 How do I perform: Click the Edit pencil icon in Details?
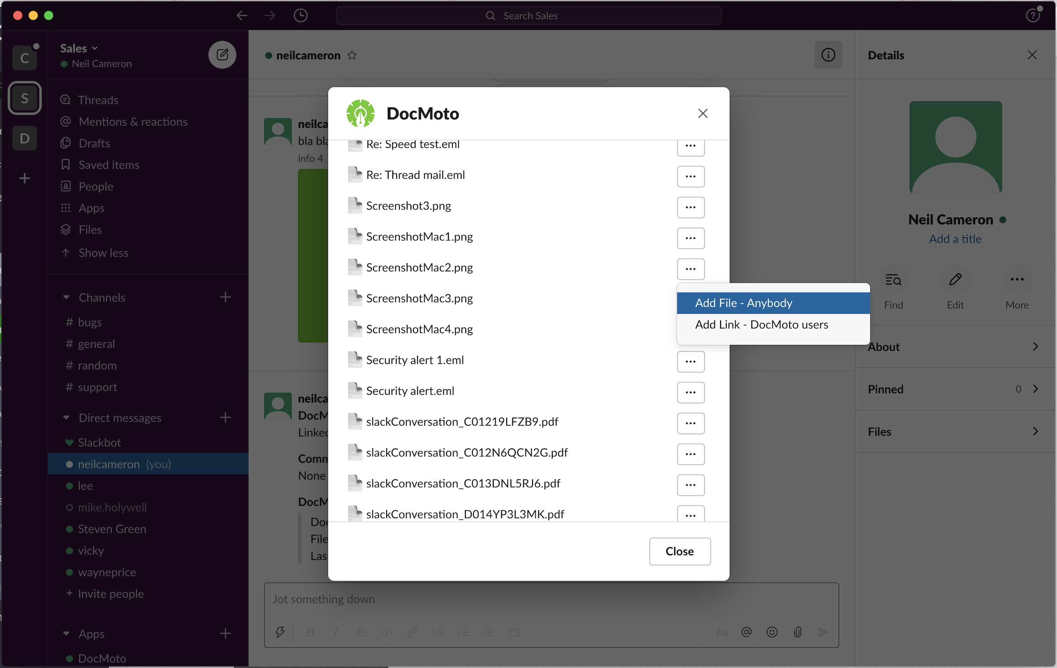click(955, 279)
